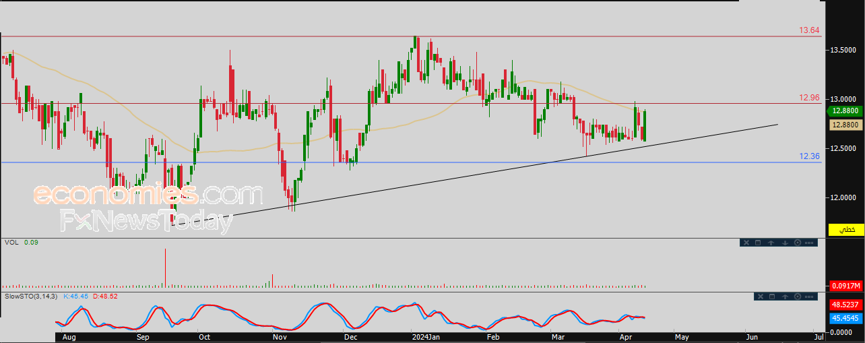
Task: Click the Feb label on time axis
Action: [493, 336]
